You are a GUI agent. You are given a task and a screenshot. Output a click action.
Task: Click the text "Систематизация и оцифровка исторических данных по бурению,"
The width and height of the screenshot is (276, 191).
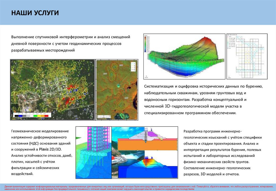(x=203, y=86)
